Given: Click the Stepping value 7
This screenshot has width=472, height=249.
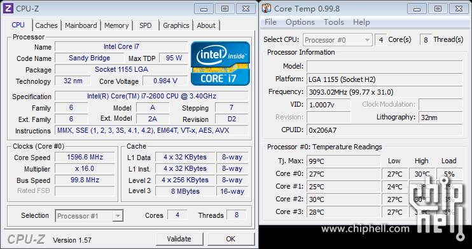Looking at the screenshot, I should pos(232,107).
